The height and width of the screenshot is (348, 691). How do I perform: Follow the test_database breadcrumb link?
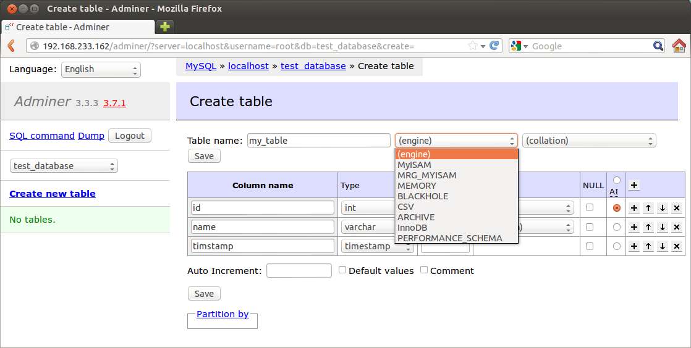[313, 66]
